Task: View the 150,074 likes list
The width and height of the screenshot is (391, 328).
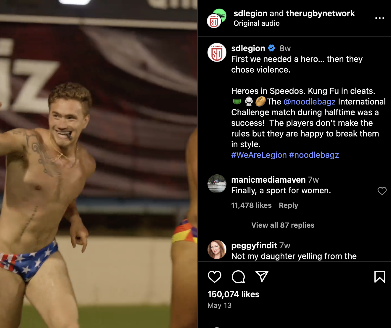Action: click(233, 294)
